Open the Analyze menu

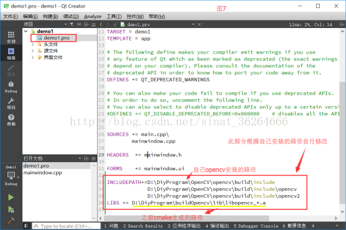click(93, 17)
